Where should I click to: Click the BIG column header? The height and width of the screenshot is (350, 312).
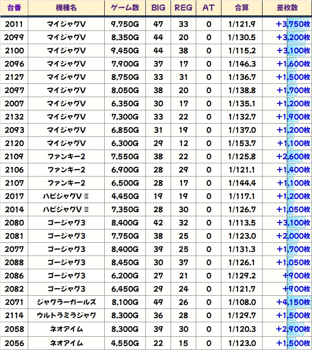158,8
